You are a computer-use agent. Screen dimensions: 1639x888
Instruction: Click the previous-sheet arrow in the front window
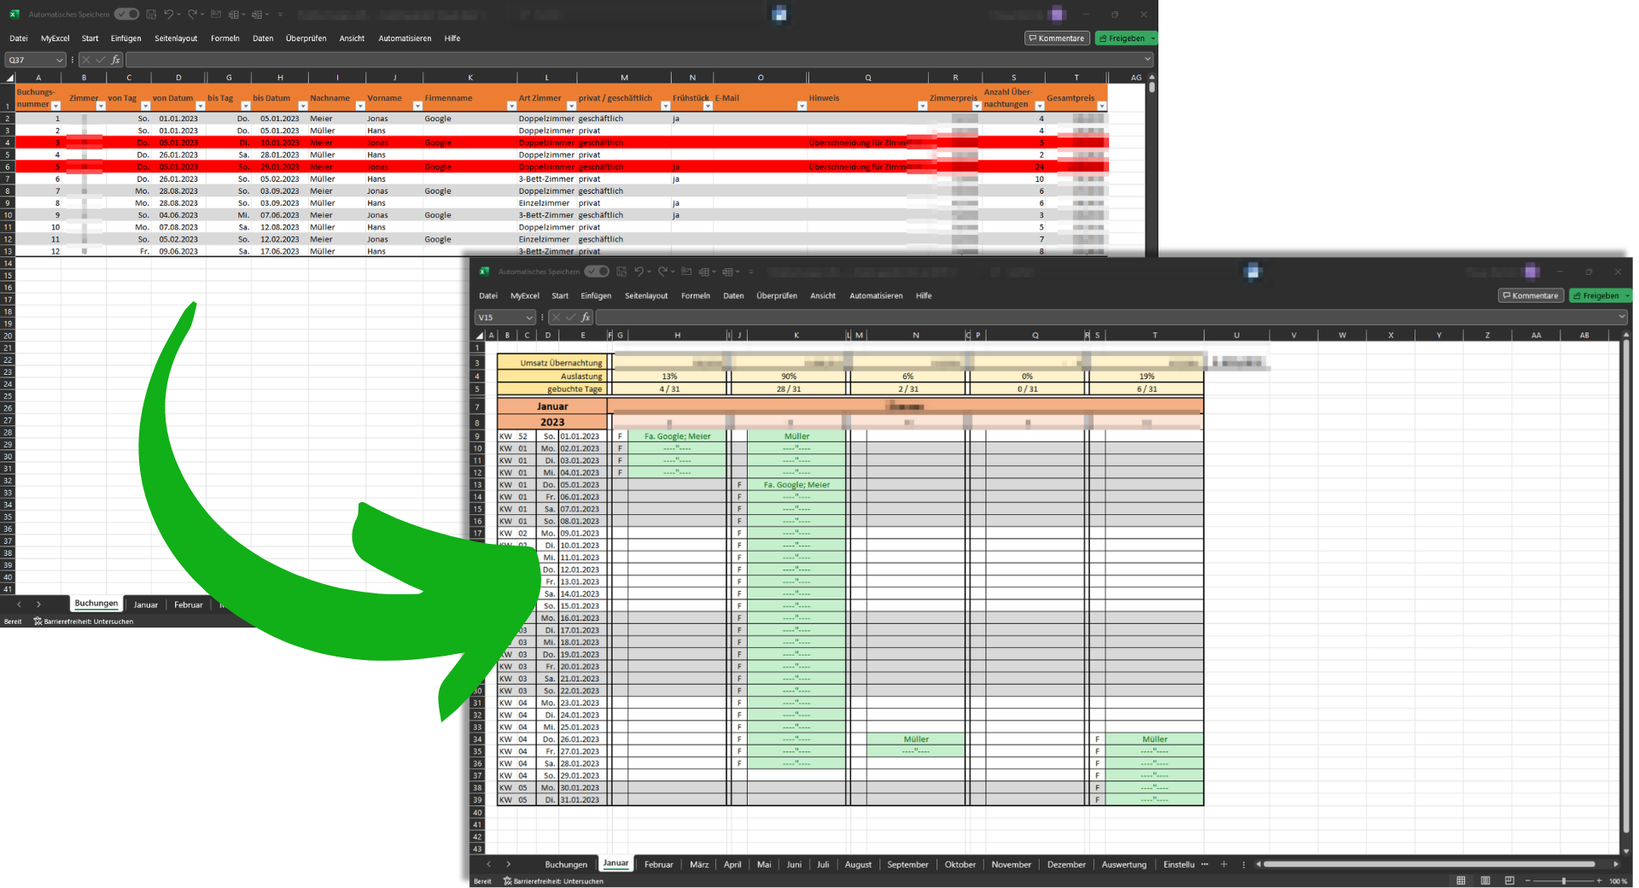click(488, 864)
